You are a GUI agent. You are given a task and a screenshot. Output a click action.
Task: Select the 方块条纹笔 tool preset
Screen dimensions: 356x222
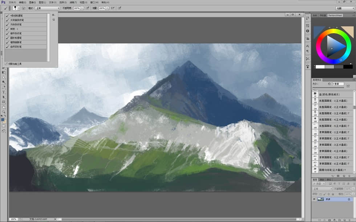[26, 25]
